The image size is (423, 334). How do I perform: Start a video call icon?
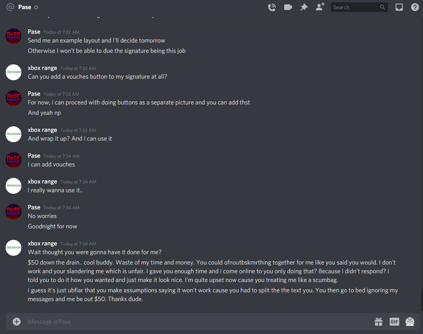click(x=288, y=7)
